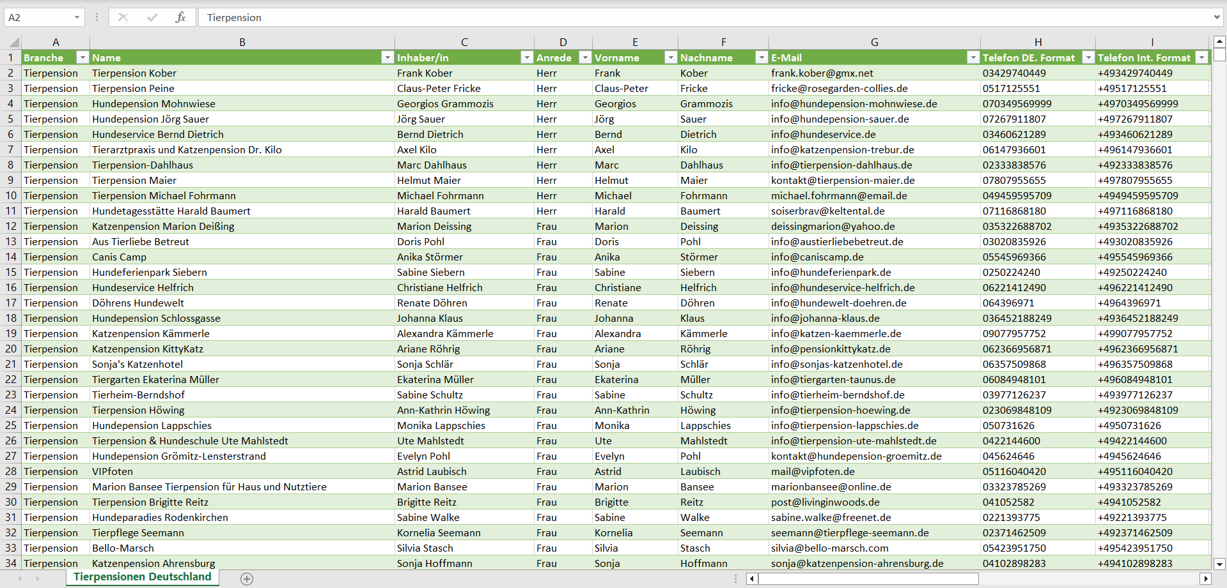Click the next sheet navigation arrow
The width and height of the screenshot is (1227, 588).
(x=38, y=578)
